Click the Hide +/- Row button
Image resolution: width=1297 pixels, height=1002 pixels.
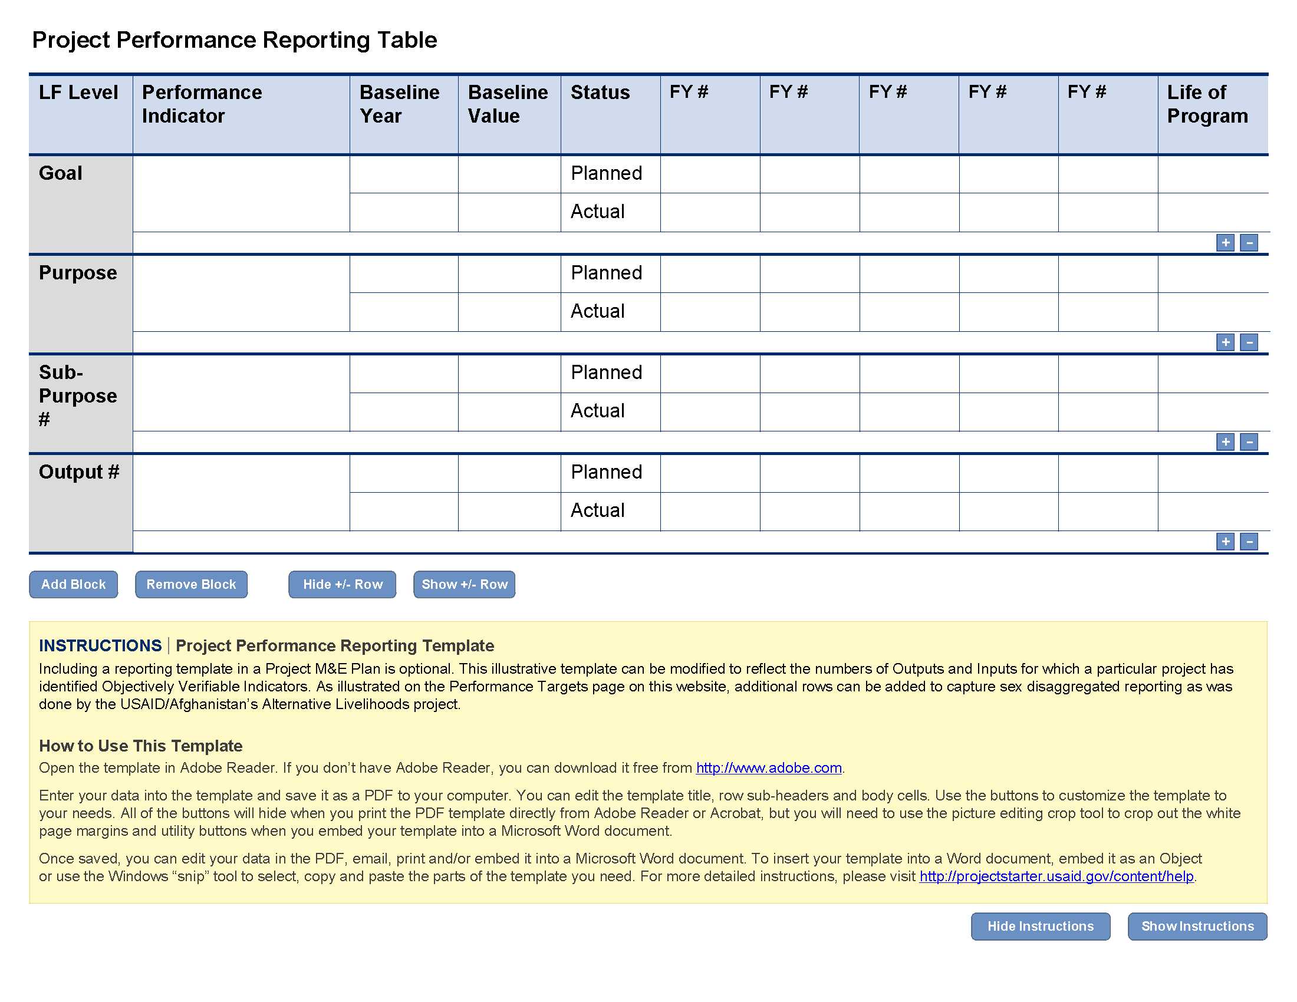pyautogui.click(x=343, y=583)
